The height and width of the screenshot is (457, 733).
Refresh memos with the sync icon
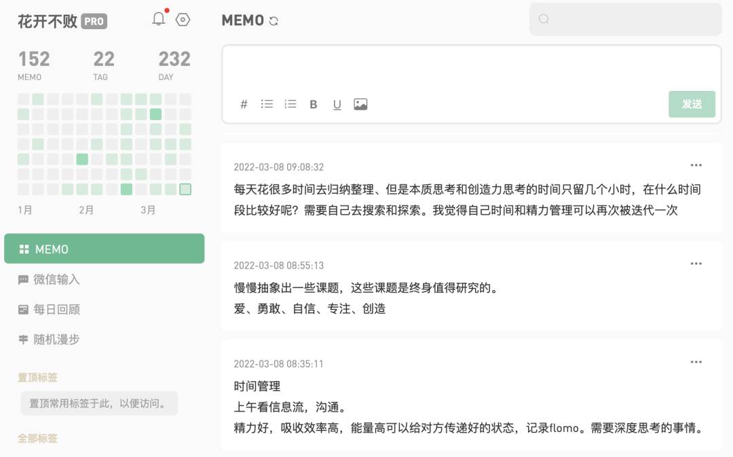pyautogui.click(x=274, y=21)
